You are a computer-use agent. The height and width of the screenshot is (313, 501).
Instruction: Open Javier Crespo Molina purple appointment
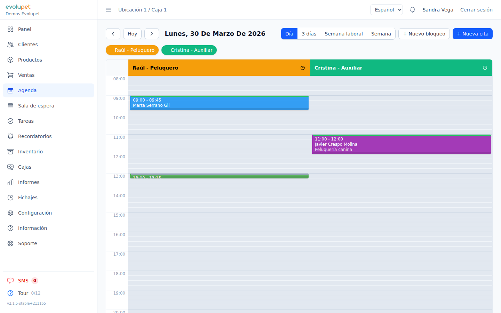(401, 144)
